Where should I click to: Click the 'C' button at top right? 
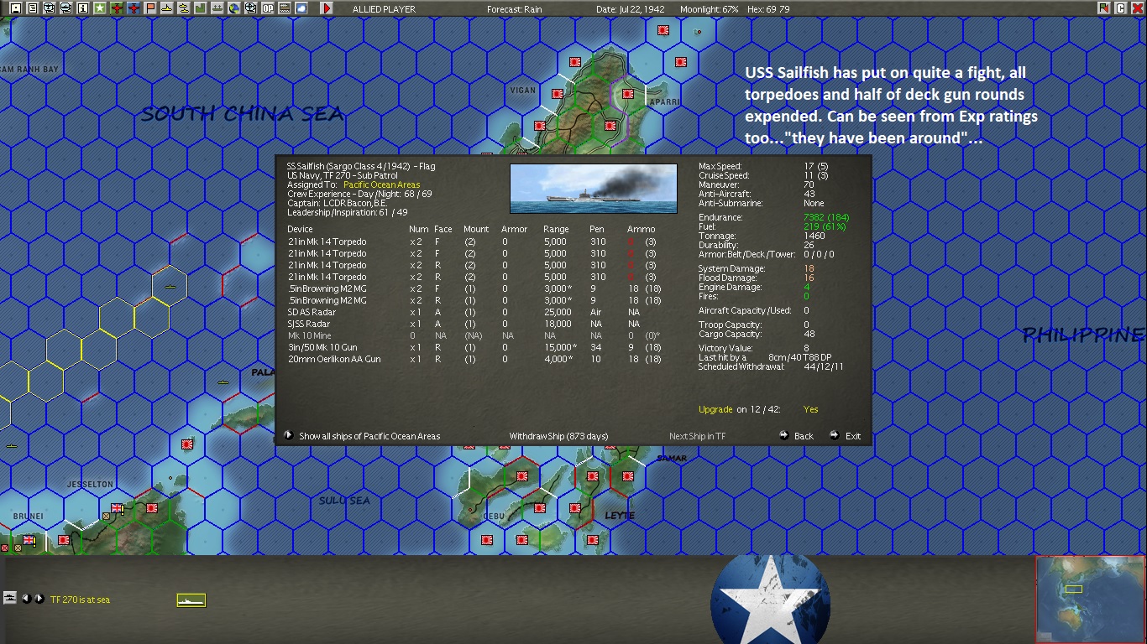click(1120, 8)
